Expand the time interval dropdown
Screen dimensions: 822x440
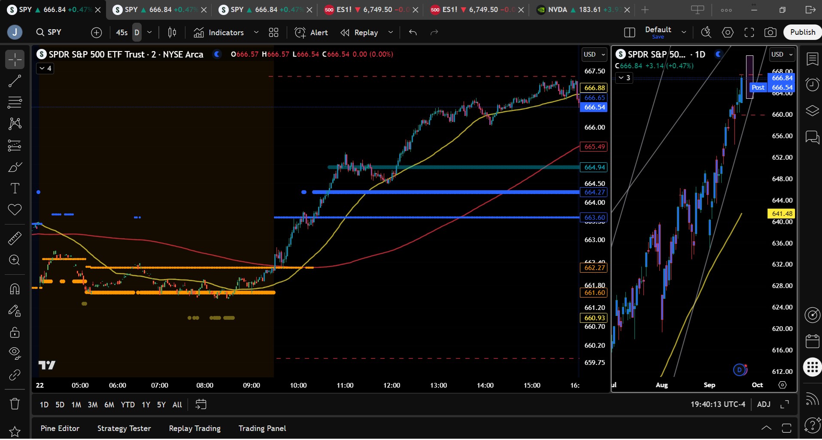[x=149, y=32]
